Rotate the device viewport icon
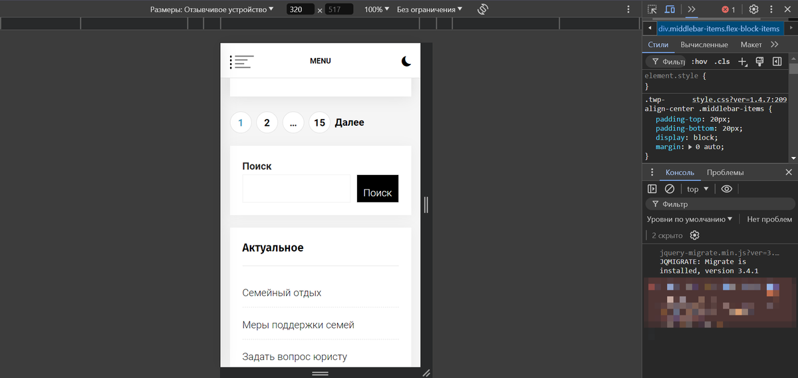 (x=483, y=9)
